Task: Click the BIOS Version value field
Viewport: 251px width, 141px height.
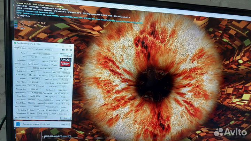Action: point(43,68)
